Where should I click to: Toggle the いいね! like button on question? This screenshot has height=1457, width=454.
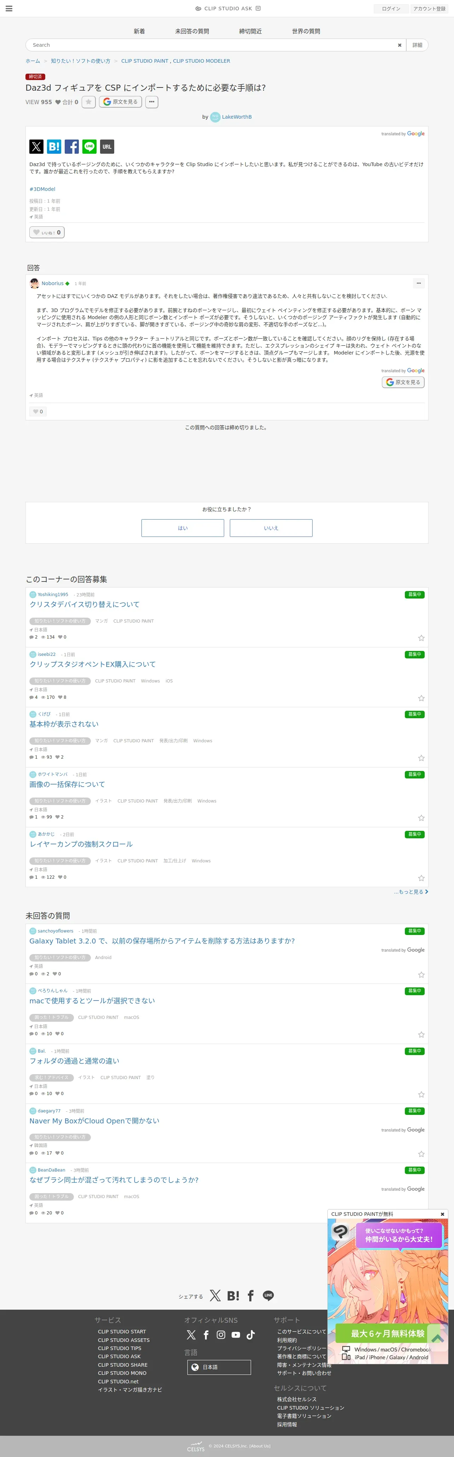pos(47,232)
